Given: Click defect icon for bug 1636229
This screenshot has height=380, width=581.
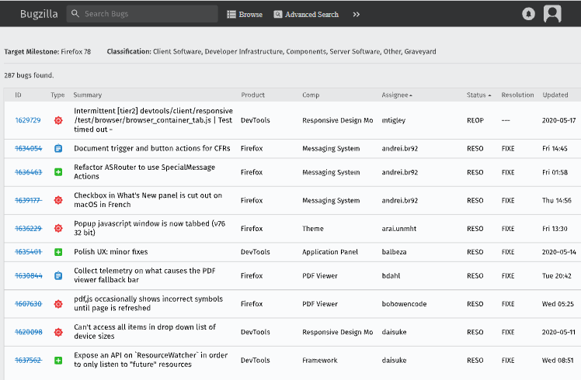Looking at the screenshot, I should [58, 228].
